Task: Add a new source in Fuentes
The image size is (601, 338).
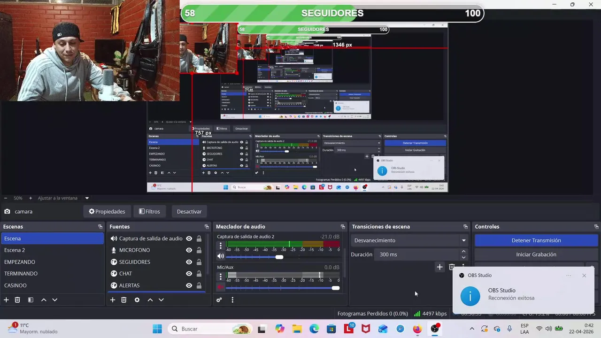Action: tap(113, 300)
